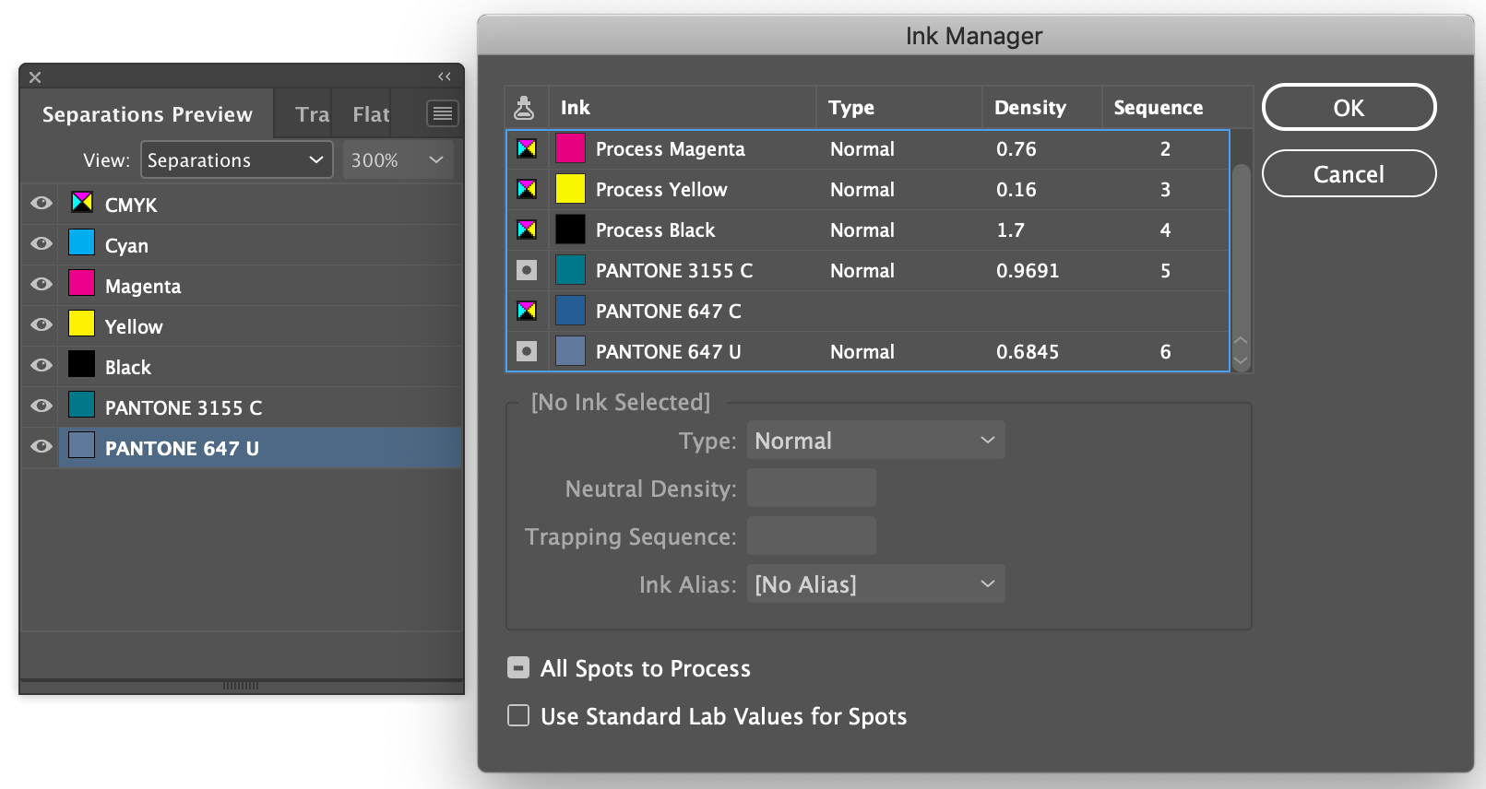The width and height of the screenshot is (1486, 789).
Task: Select the Process Yellow ink row
Action: tap(868, 190)
